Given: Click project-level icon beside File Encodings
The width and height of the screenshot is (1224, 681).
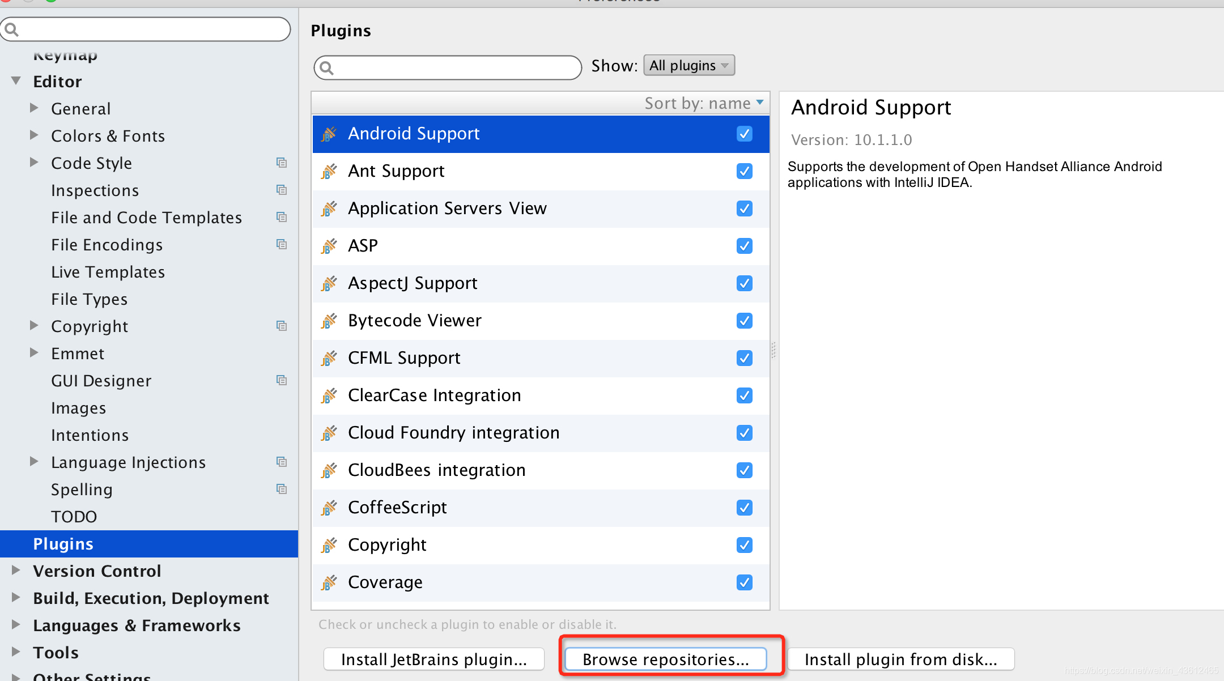Looking at the screenshot, I should point(282,244).
